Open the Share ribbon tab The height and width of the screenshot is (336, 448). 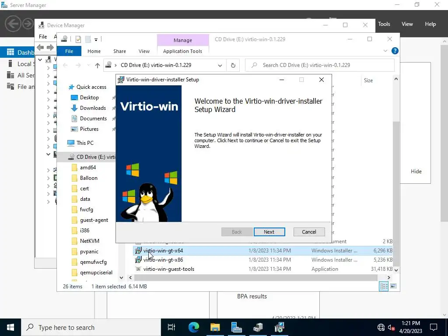(x=119, y=51)
